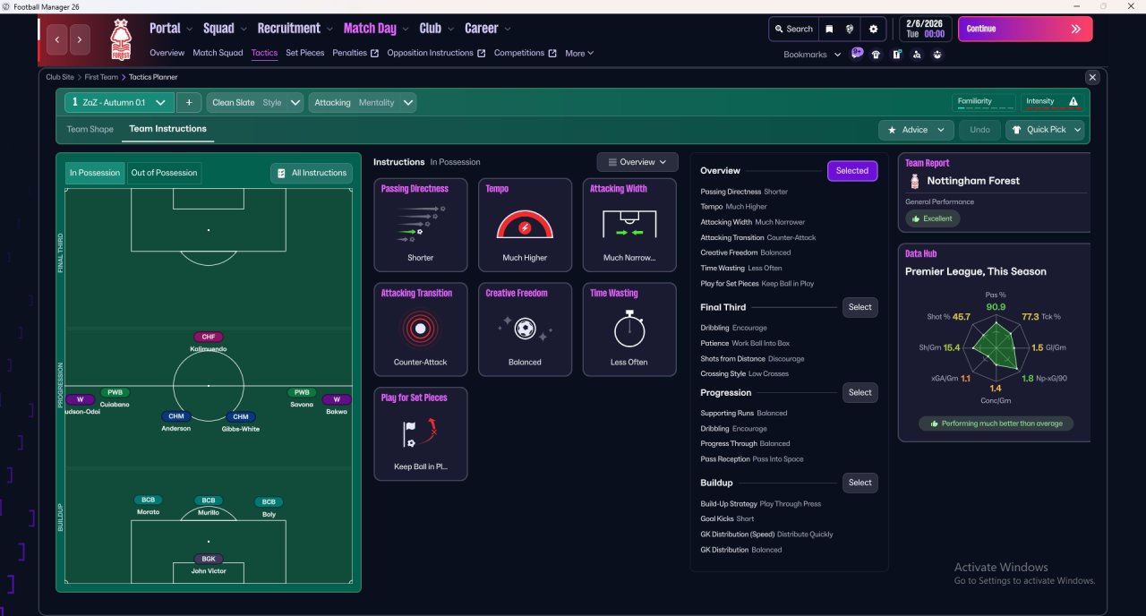This screenshot has height=616, width=1146.
Task: Add a new tactic with the plus button
Action: point(189,102)
